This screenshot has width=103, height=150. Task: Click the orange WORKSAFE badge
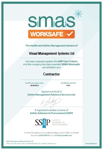(51, 34)
